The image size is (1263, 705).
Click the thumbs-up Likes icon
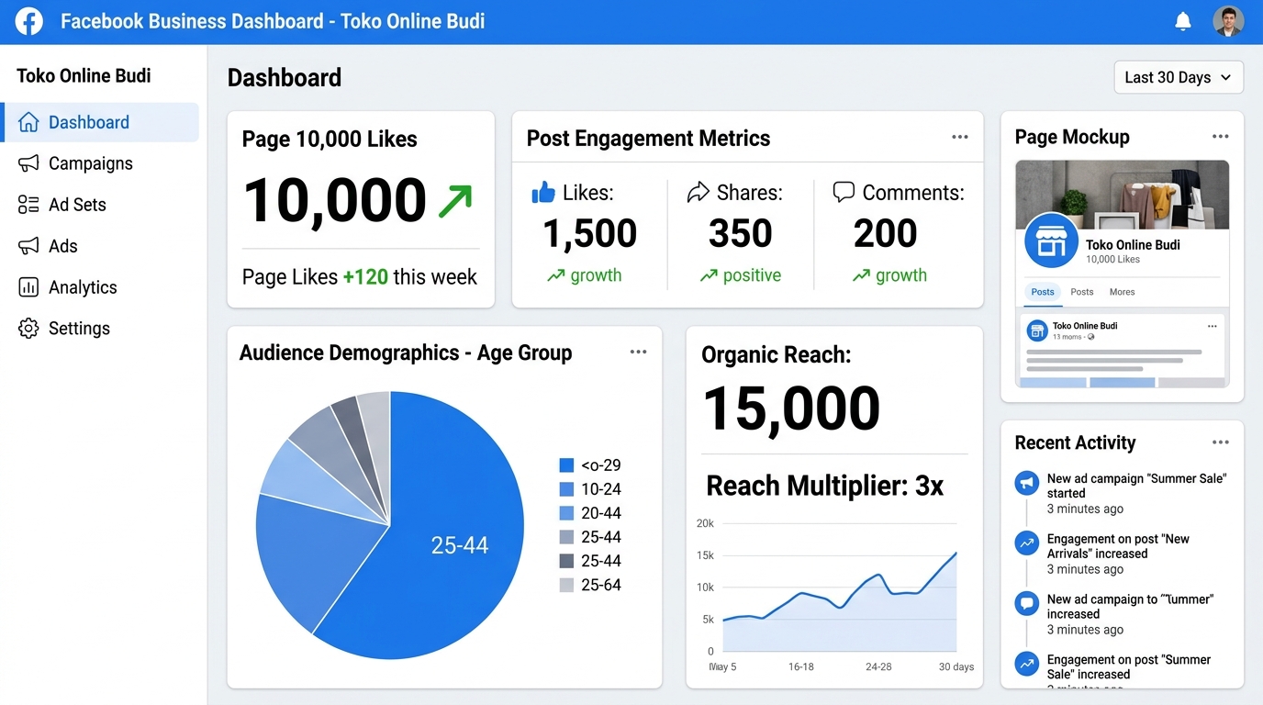pos(543,193)
